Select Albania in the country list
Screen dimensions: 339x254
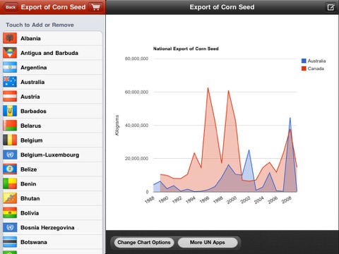(x=52, y=38)
